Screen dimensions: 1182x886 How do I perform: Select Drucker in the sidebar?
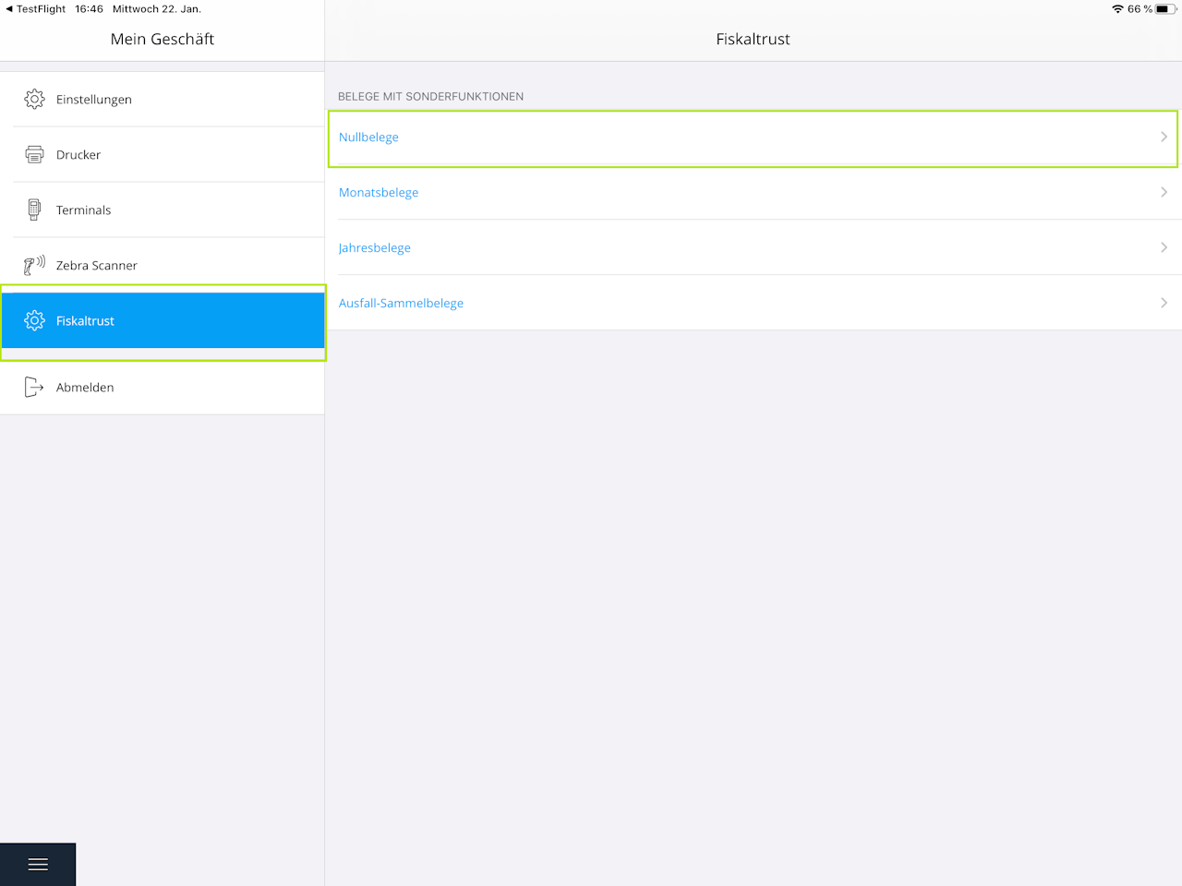163,154
